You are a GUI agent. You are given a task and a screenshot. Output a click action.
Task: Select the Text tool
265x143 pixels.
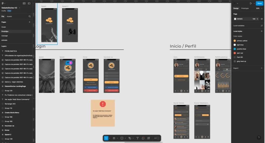tap(138, 138)
